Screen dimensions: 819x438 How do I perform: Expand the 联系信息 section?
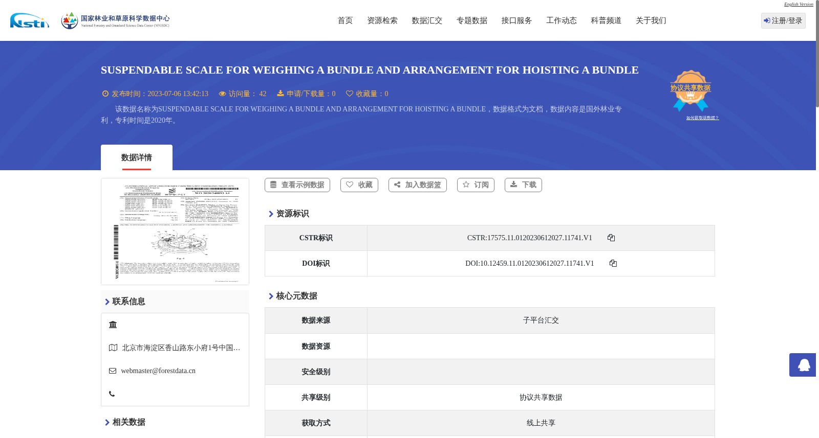point(125,302)
